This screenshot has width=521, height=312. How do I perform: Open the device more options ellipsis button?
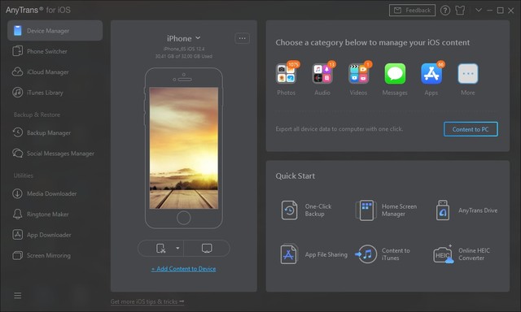(243, 38)
